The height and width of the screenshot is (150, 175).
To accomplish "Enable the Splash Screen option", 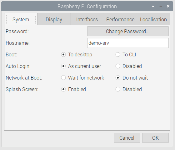I will (63, 89).
